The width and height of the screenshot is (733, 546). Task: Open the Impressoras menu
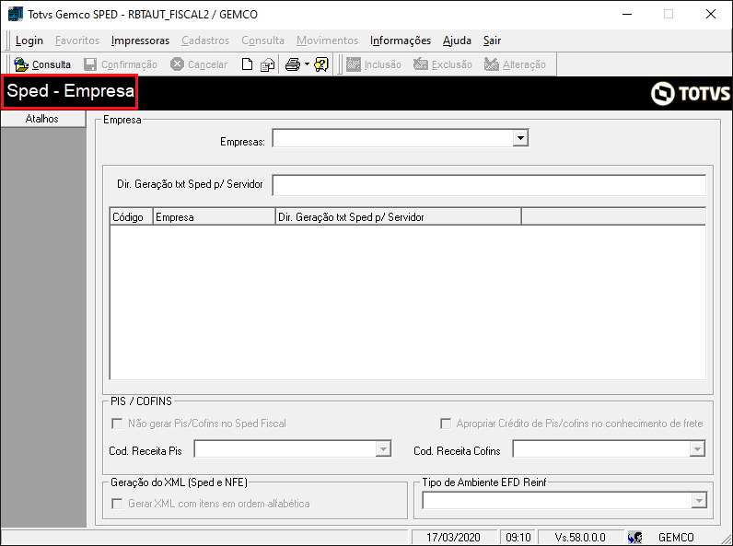pos(140,41)
